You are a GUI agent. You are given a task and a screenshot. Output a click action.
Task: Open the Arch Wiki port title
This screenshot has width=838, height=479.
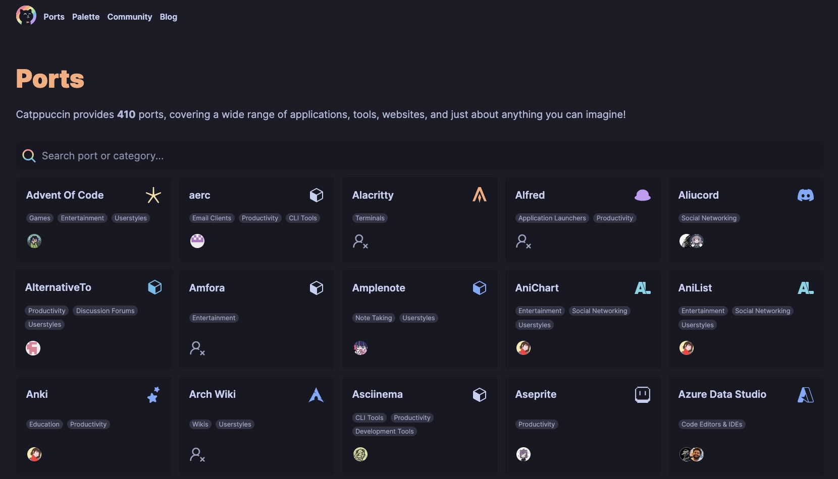(213, 394)
